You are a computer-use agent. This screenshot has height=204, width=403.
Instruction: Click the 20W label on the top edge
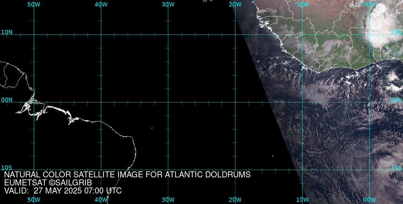point(235,4)
